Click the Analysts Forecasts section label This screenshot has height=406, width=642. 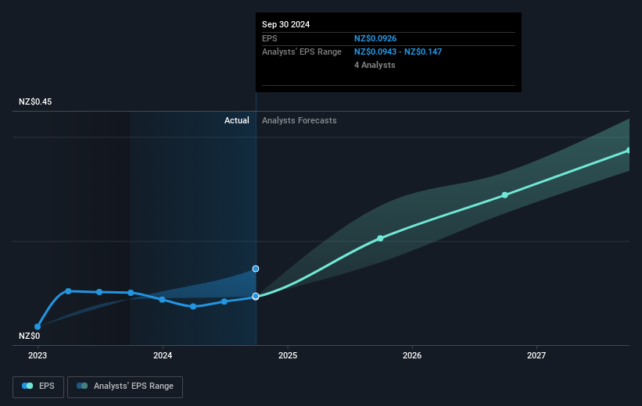pos(299,120)
